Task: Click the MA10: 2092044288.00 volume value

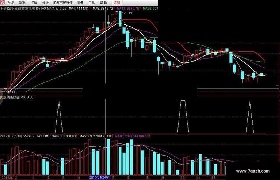Action: (132, 136)
